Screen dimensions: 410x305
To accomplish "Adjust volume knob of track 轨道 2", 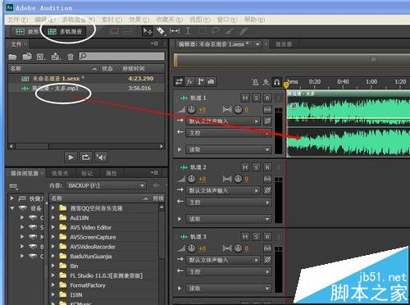I will (191, 179).
